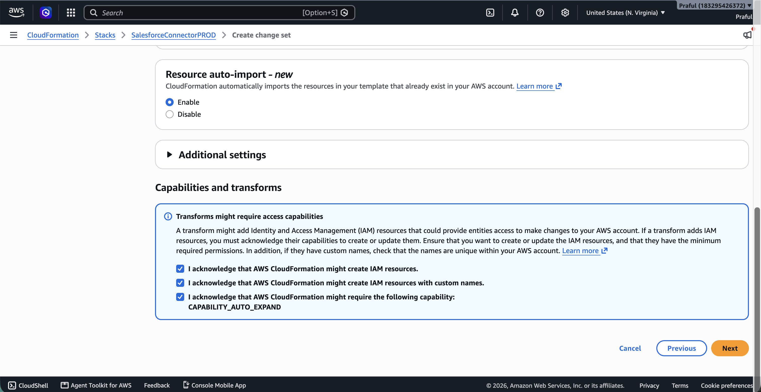
Task: Open the AWS home logo
Action: click(16, 12)
